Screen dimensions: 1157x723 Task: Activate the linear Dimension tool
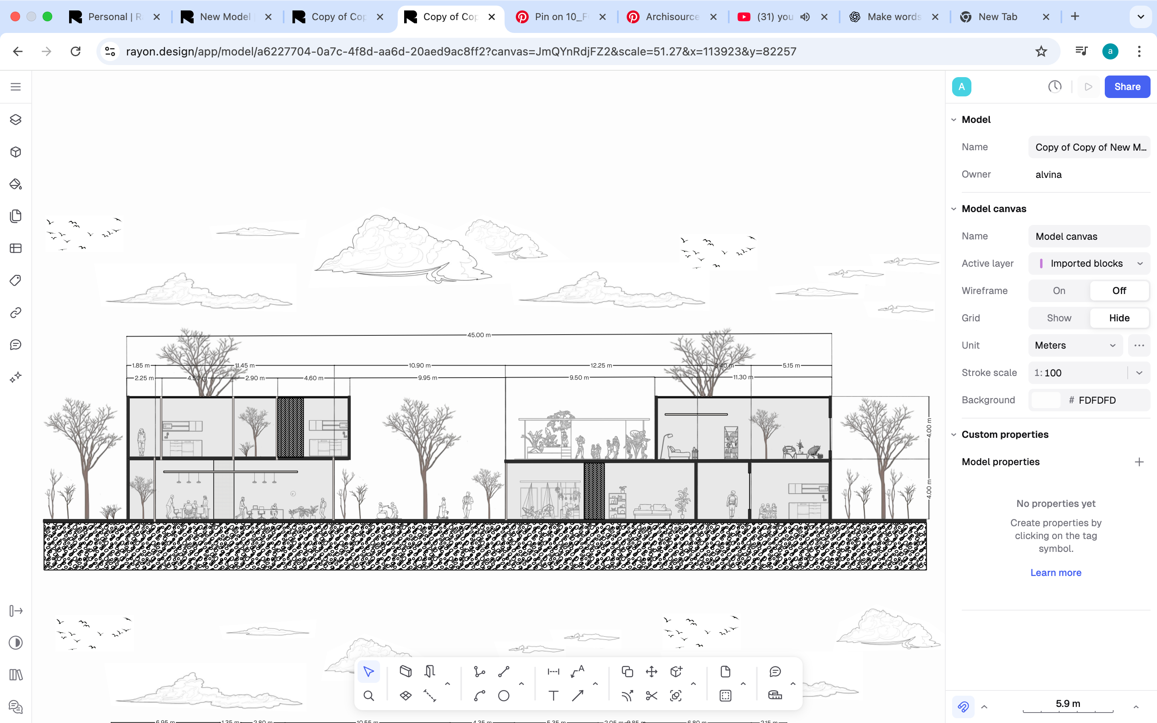[x=553, y=671]
